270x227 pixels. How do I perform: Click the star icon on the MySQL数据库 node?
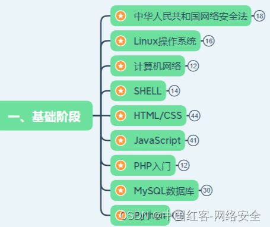[x=120, y=190]
